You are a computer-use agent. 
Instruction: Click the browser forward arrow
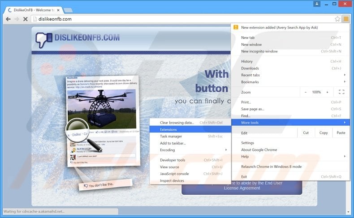click(x=17, y=19)
